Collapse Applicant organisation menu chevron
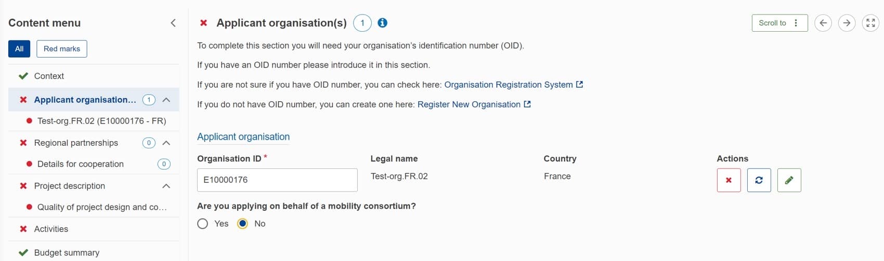The height and width of the screenshot is (261, 884). (166, 100)
